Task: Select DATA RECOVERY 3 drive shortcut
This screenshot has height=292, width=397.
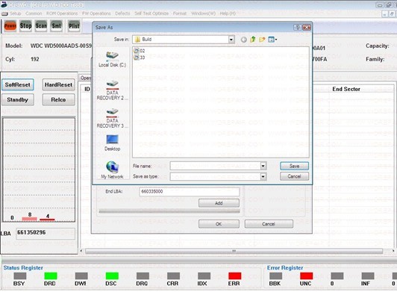Action: point(112,119)
